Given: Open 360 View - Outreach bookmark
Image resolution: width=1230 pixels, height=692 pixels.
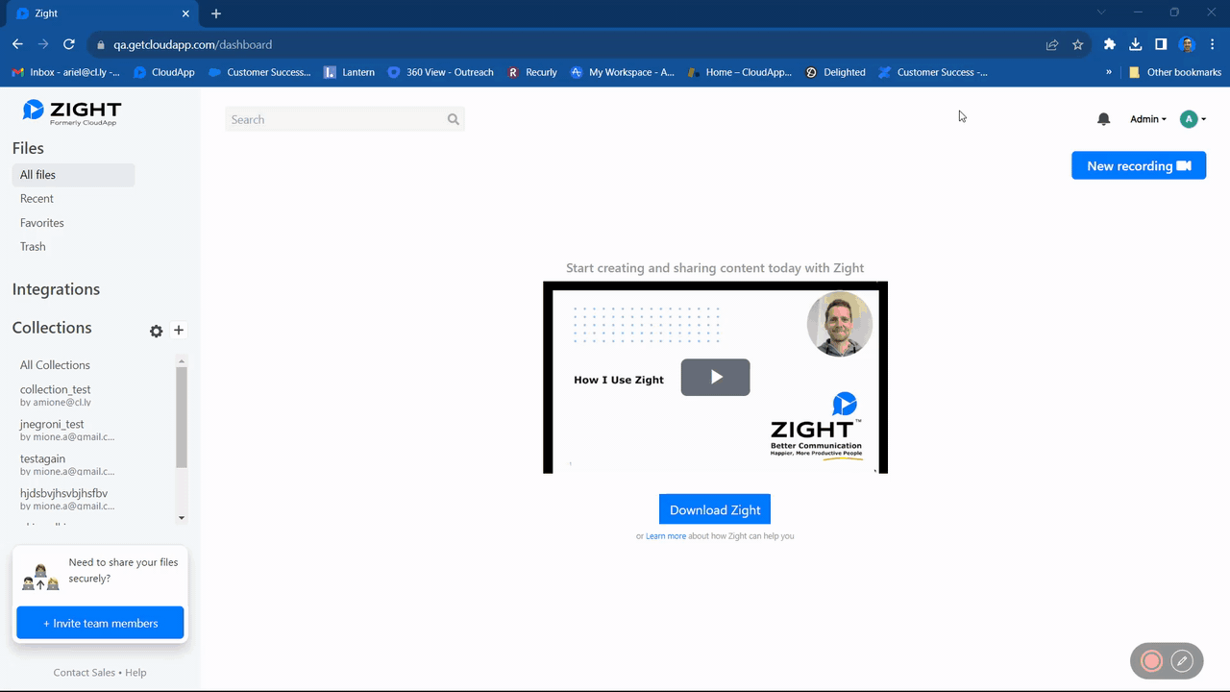Looking at the screenshot, I should point(441,72).
